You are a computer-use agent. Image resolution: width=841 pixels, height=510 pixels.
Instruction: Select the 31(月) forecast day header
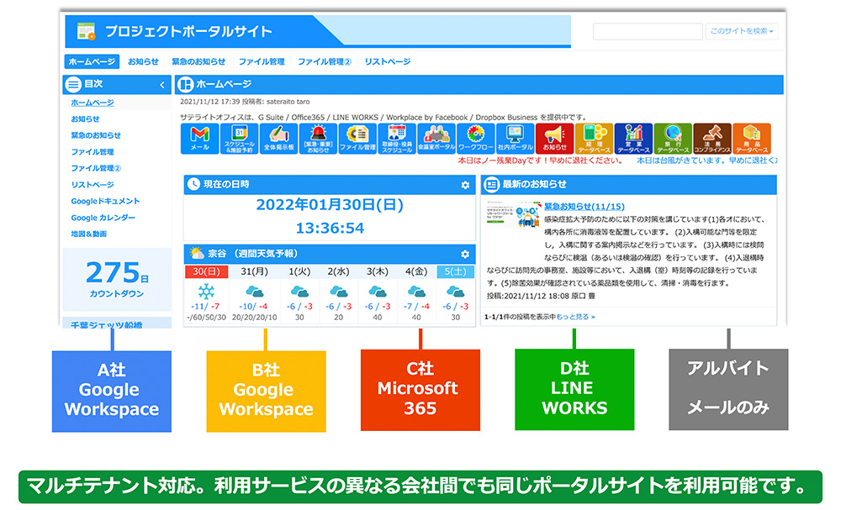(x=254, y=271)
